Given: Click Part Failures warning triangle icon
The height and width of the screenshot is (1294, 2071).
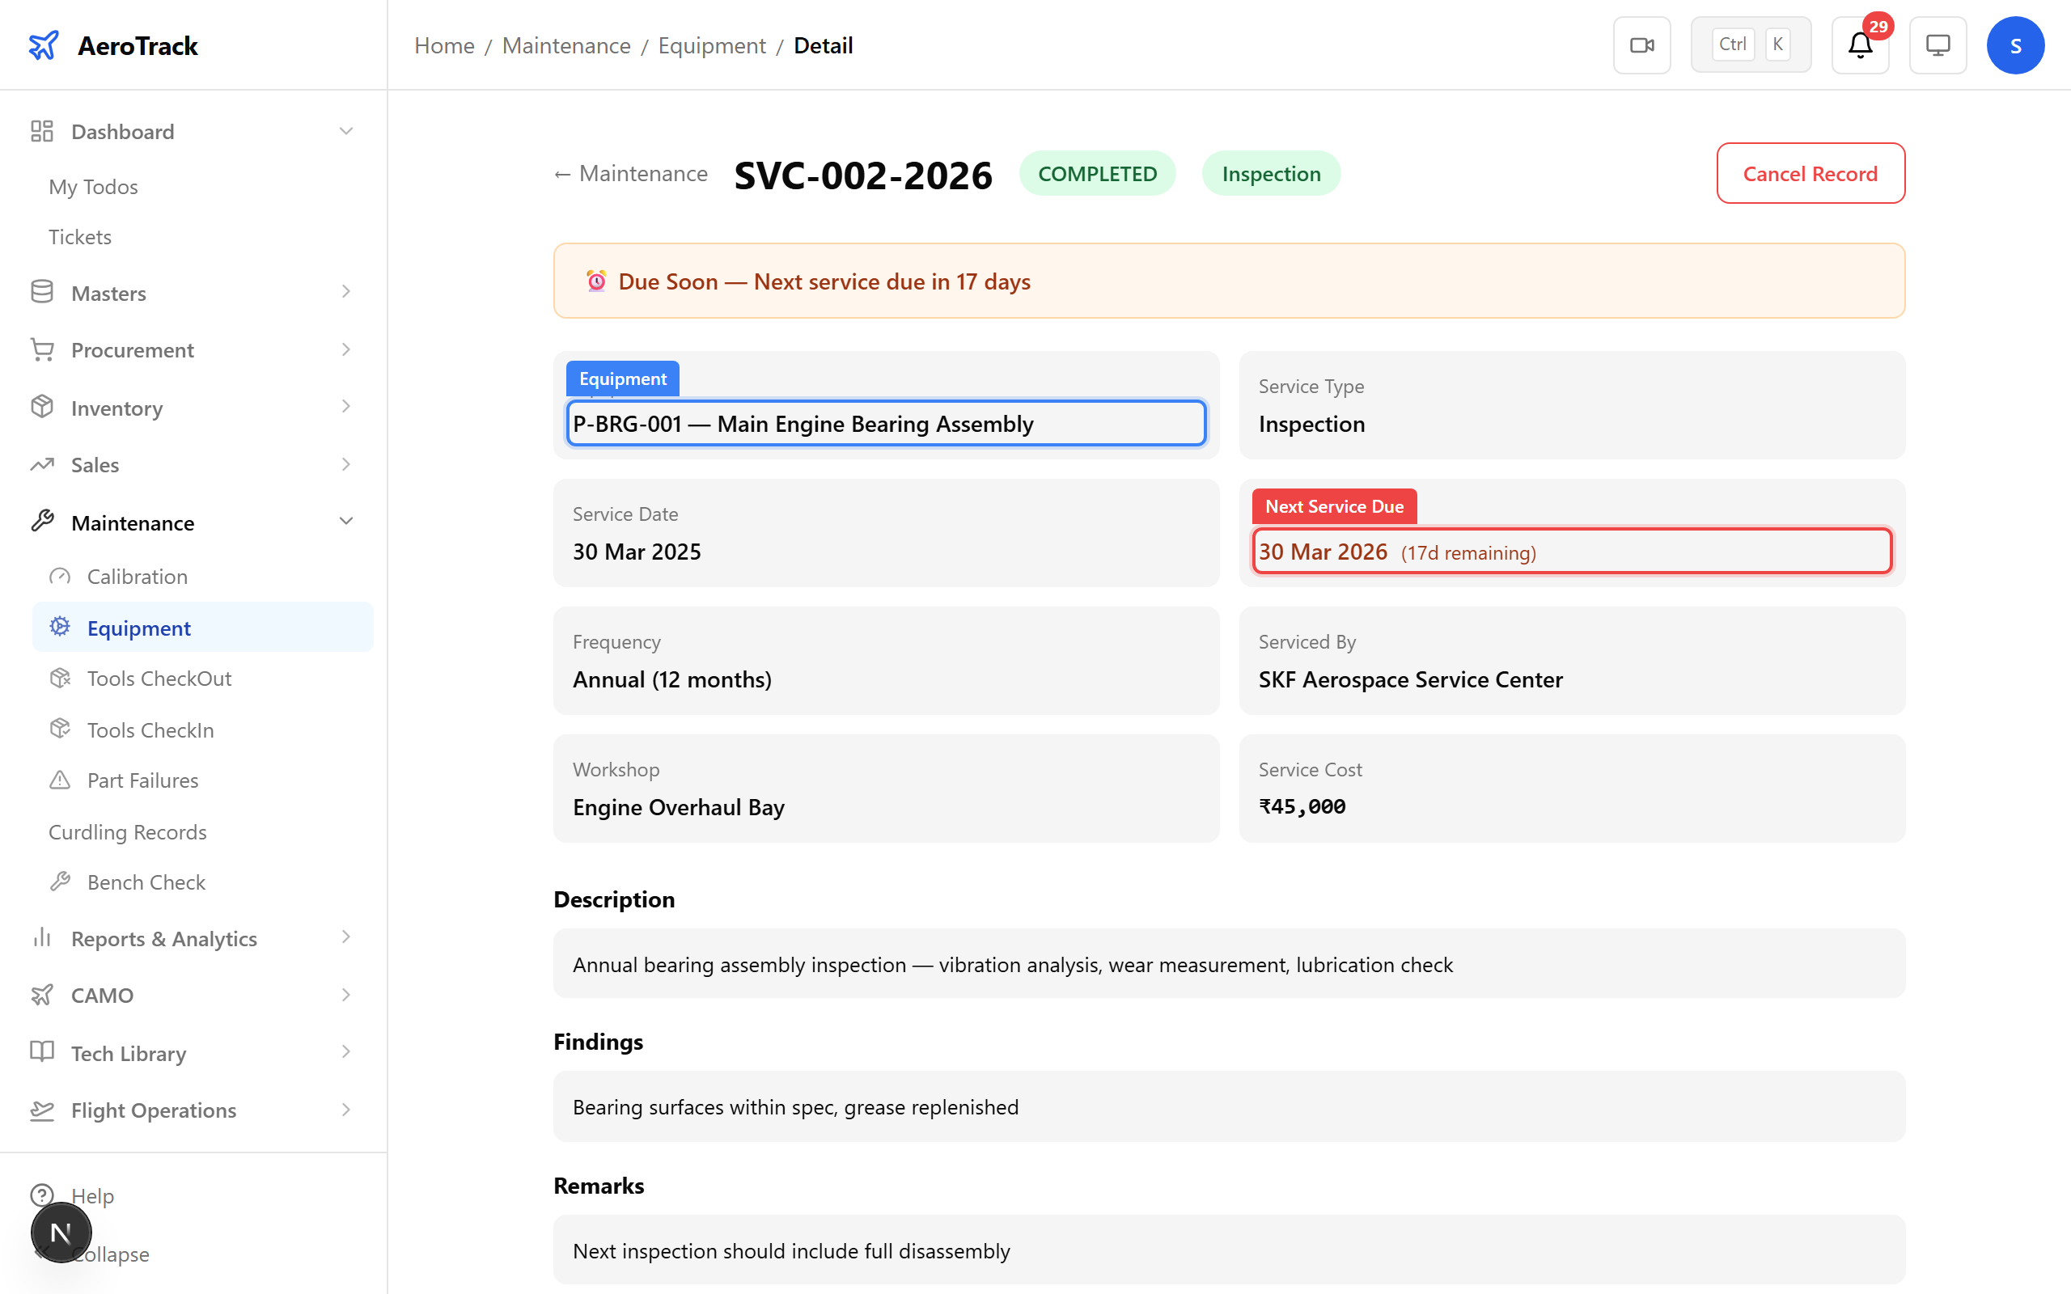Looking at the screenshot, I should tap(60, 780).
